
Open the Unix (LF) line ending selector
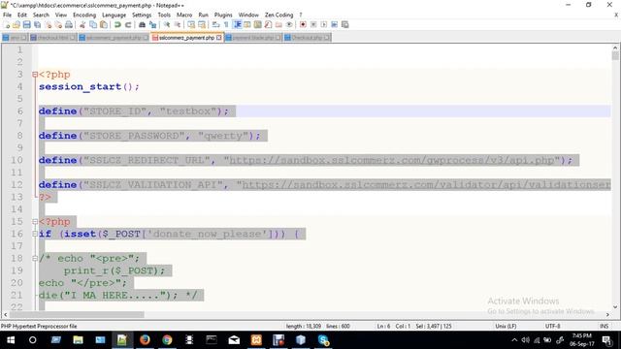506,326
